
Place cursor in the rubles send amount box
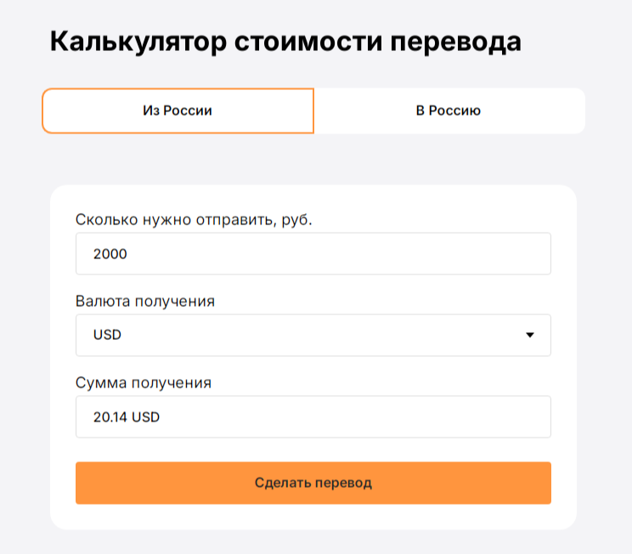[313, 253]
